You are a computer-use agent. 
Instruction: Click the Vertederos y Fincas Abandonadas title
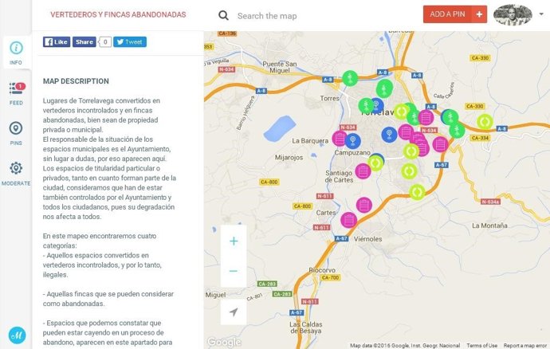pos(118,15)
